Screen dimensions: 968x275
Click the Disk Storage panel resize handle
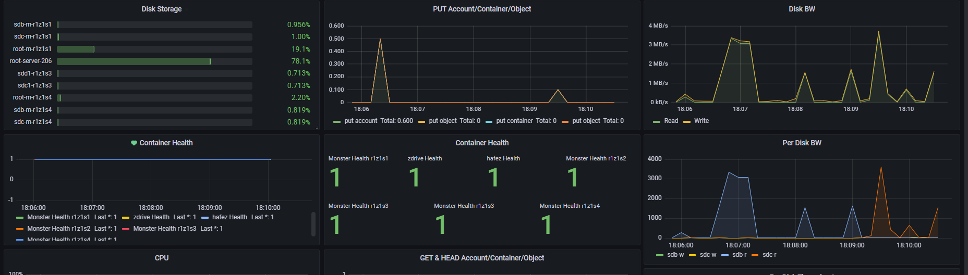317,127
